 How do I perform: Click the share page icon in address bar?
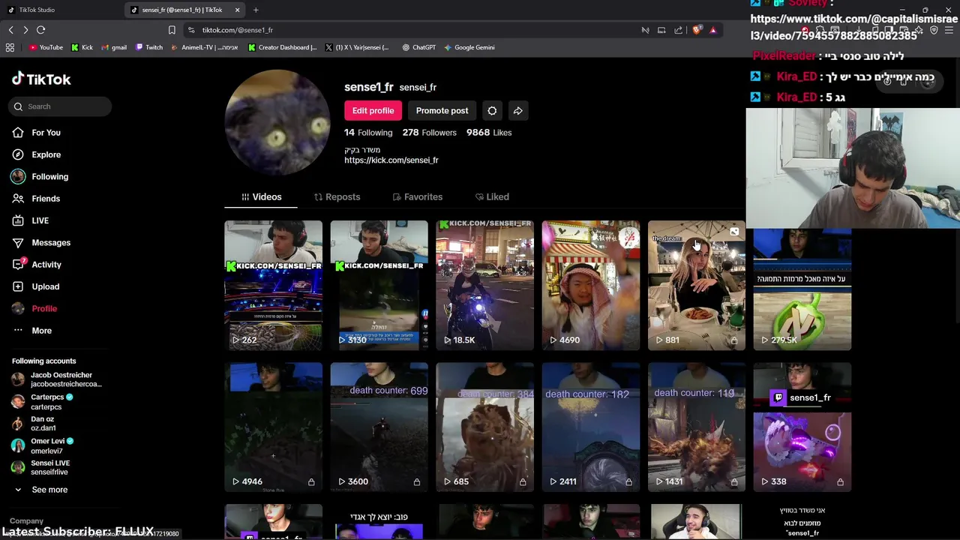(679, 30)
